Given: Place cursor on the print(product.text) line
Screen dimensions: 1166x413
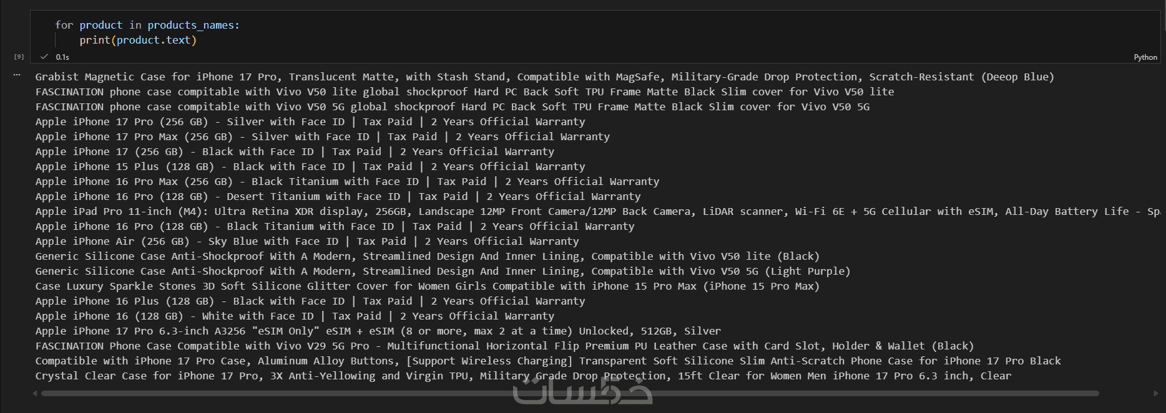Looking at the screenshot, I should click(x=138, y=40).
